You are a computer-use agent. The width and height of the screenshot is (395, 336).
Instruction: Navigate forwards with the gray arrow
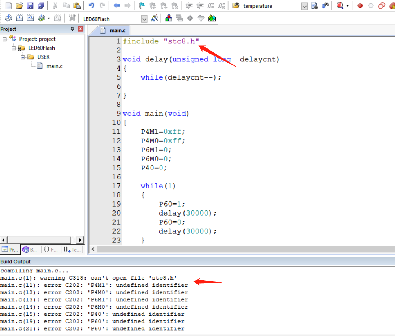point(127,5)
